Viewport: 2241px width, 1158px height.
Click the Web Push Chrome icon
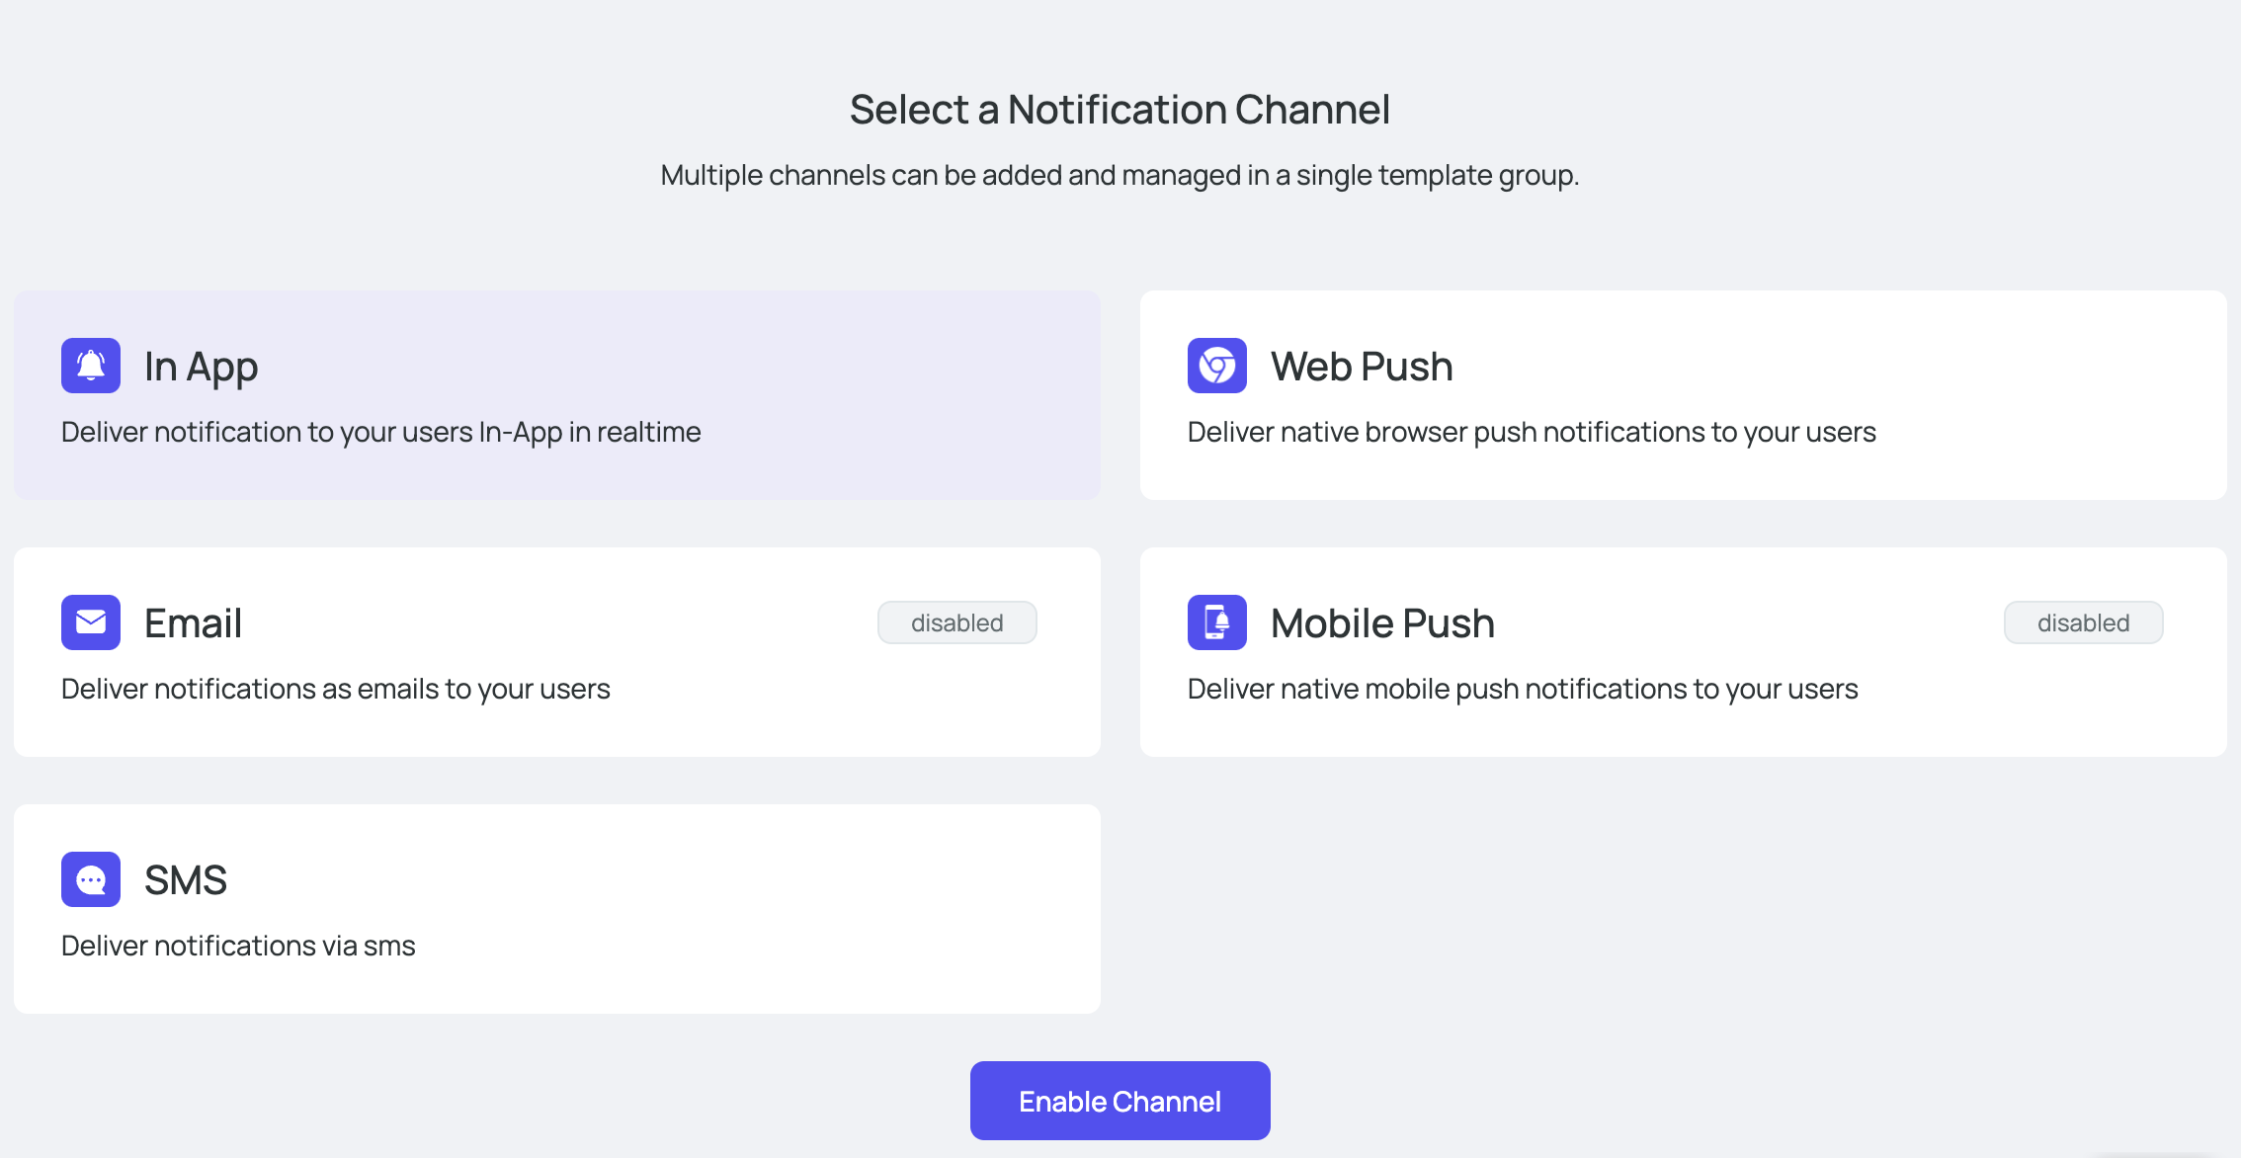coord(1217,366)
